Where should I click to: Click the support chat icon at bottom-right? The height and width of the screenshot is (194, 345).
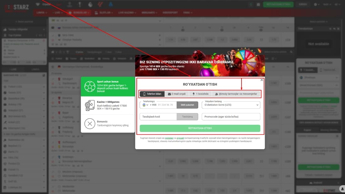[x=342, y=189]
